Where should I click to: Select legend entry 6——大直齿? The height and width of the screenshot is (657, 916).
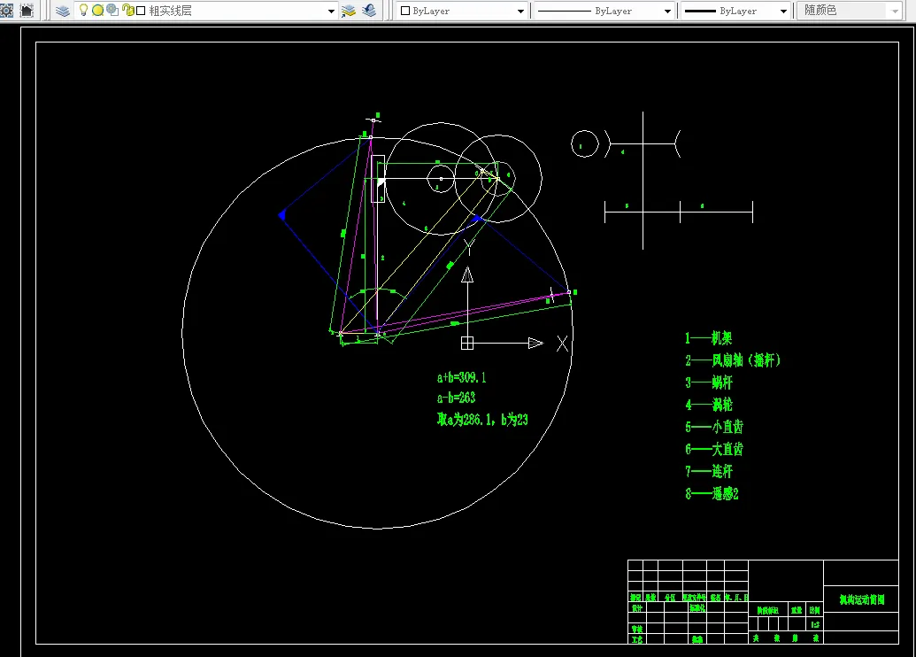coord(714,449)
